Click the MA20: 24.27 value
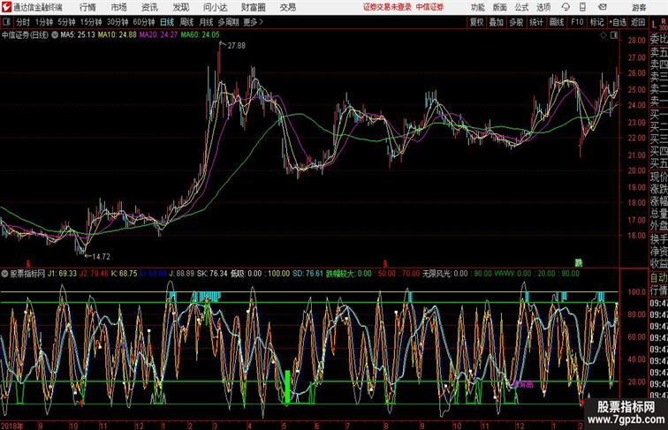 (x=158, y=35)
